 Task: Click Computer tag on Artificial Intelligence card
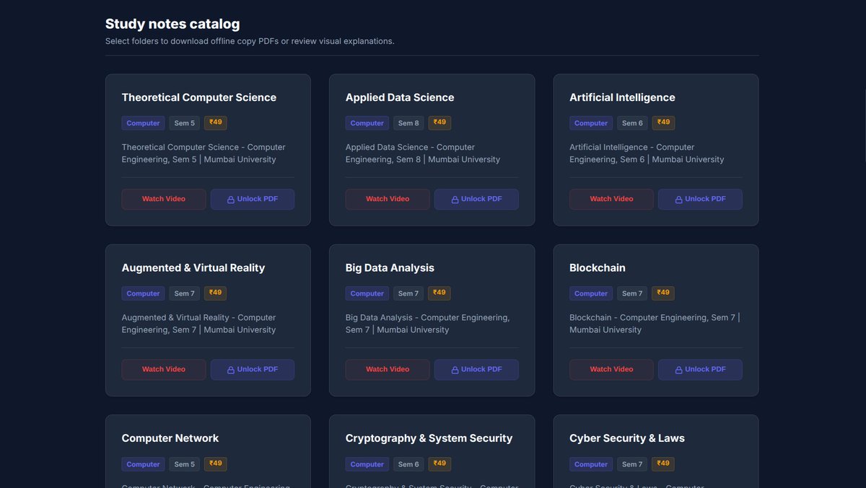click(591, 123)
